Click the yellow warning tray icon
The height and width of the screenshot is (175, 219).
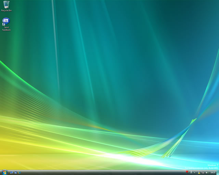pyautogui.click(x=199, y=173)
